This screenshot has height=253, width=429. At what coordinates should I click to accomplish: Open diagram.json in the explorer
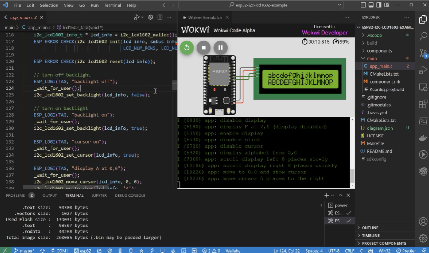(380, 128)
